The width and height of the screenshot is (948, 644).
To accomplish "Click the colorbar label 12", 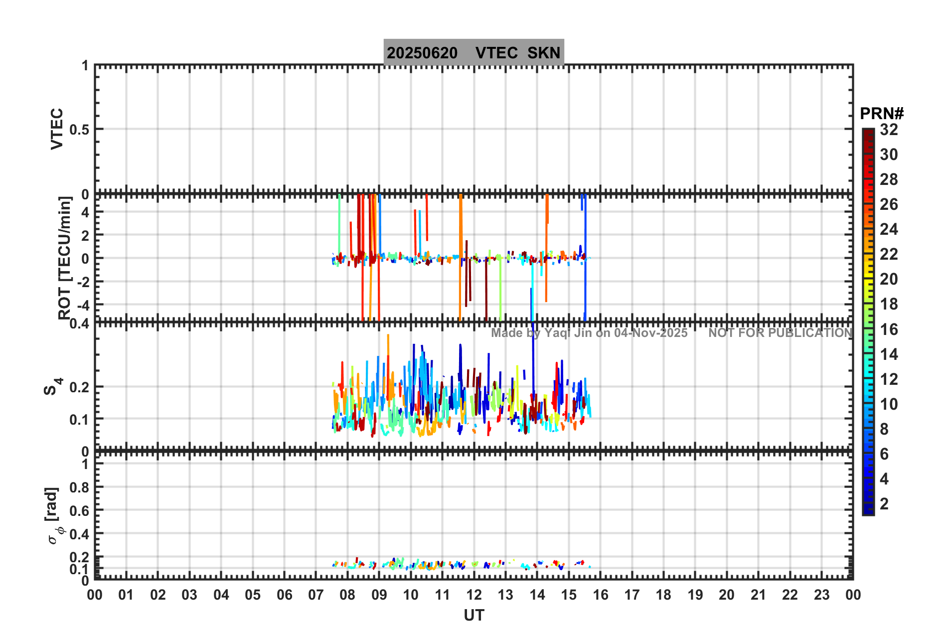I will click(x=889, y=379).
